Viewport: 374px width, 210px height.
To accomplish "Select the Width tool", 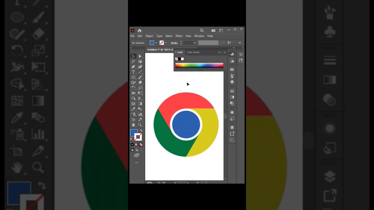I will 133,93.
